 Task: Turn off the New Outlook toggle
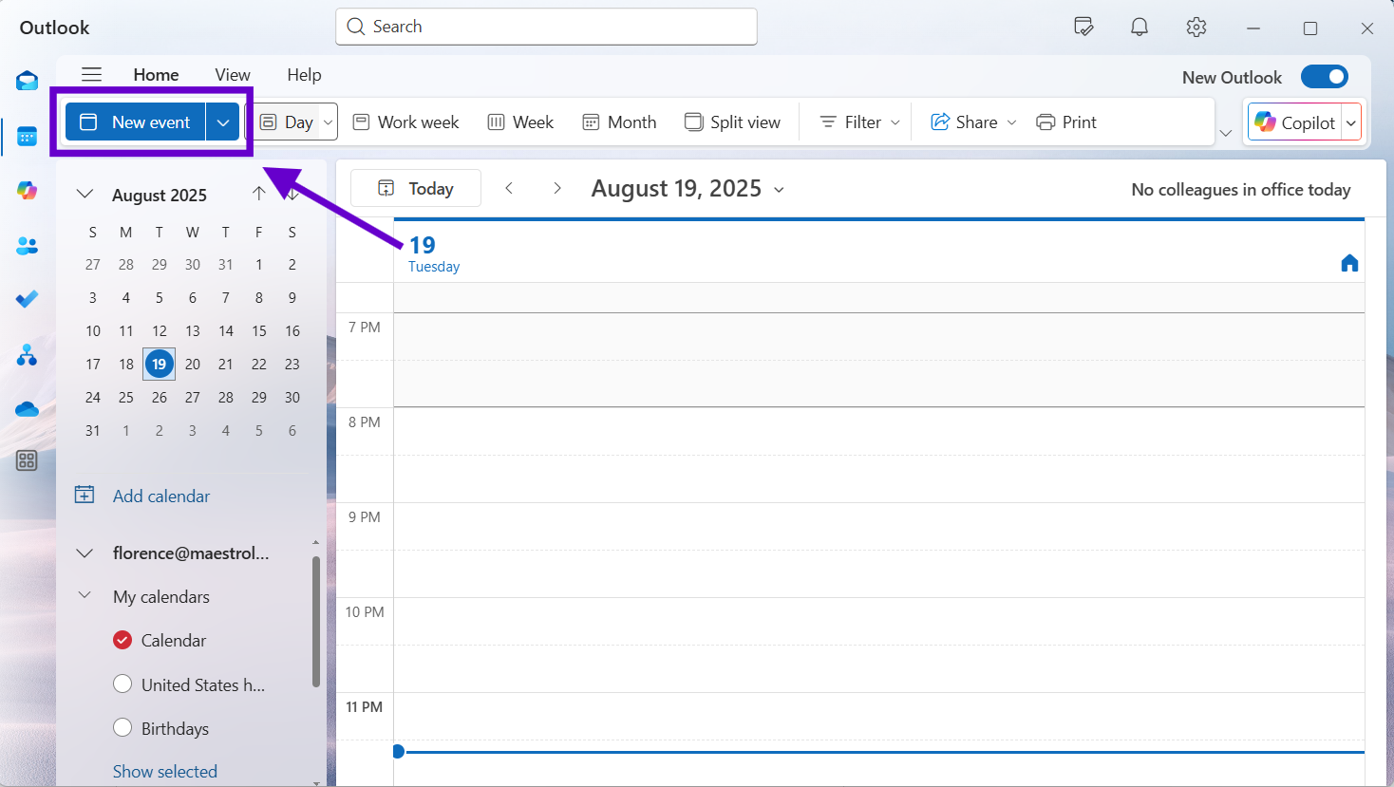click(x=1324, y=77)
